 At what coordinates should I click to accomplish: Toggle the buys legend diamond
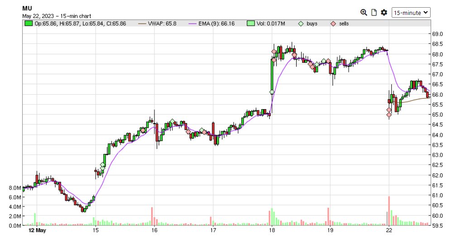tap(301, 24)
